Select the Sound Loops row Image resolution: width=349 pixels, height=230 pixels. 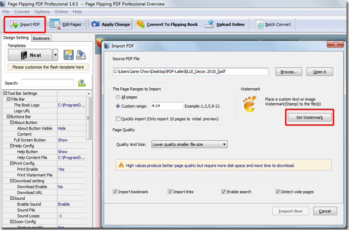pos(44,216)
